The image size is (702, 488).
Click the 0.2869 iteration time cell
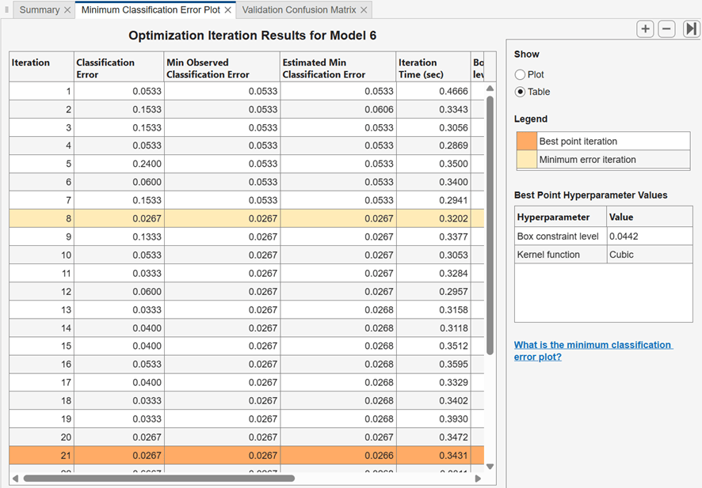coord(433,146)
